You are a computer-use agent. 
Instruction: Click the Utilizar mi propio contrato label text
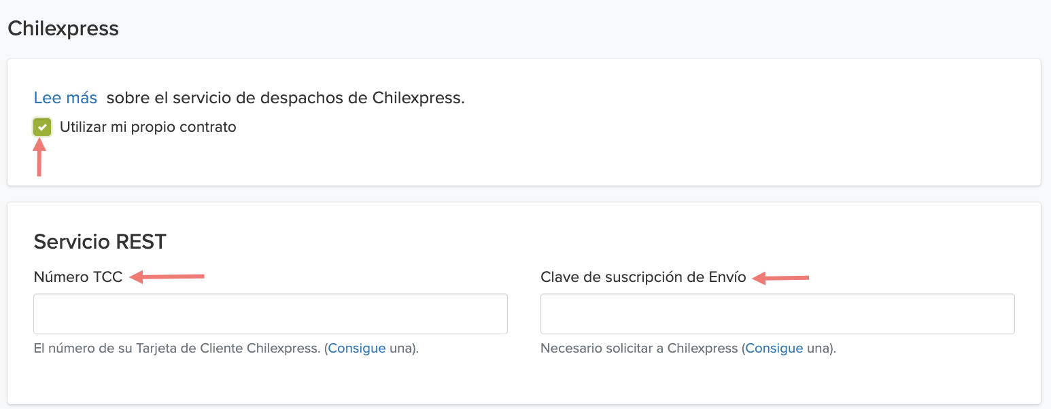tap(148, 127)
